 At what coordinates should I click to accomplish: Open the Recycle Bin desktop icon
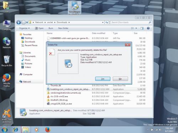click(x=7, y=61)
